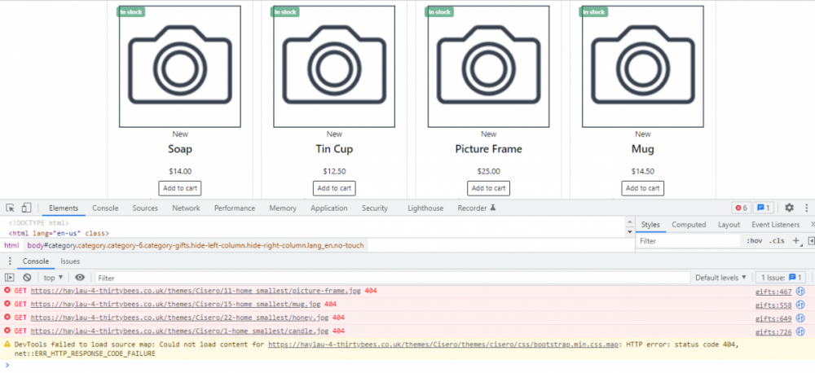The image size is (815, 373).
Task: Click the red error count badge
Action: point(740,208)
